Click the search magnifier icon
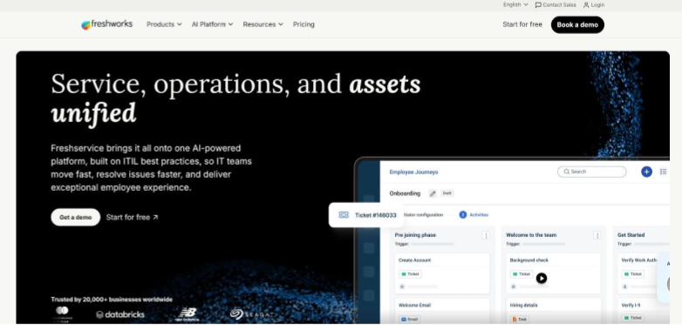This screenshot has width=682, height=325. (x=567, y=172)
